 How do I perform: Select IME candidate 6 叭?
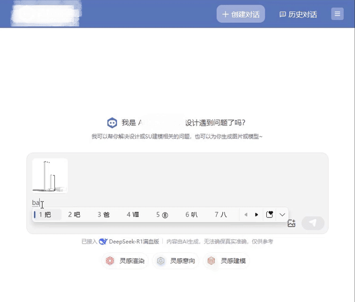[191, 215]
